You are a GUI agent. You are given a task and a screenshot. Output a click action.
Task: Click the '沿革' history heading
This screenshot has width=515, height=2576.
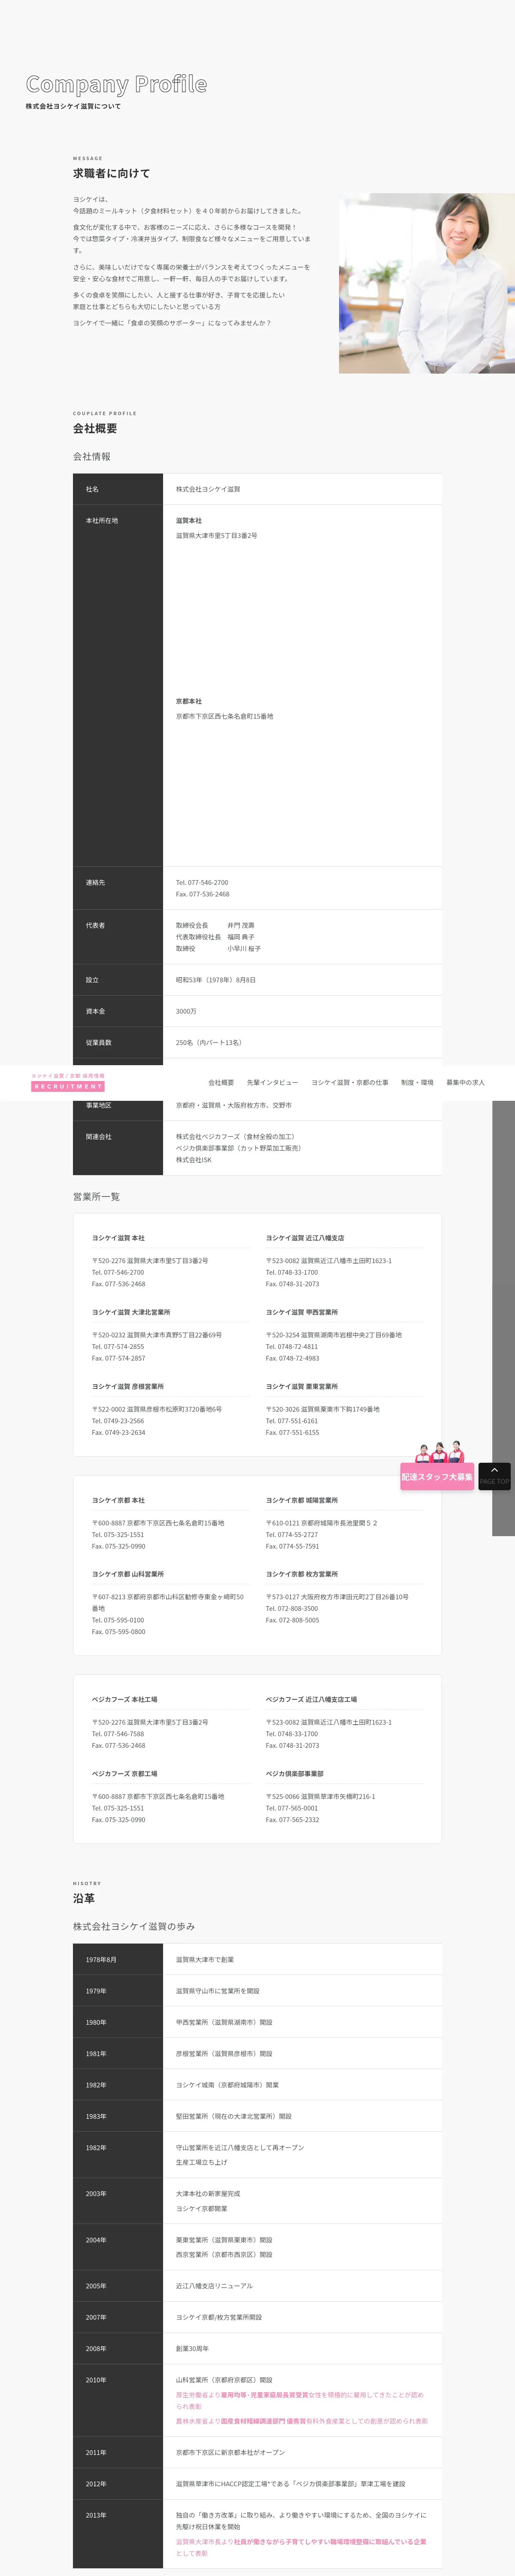tap(84, 1898)
